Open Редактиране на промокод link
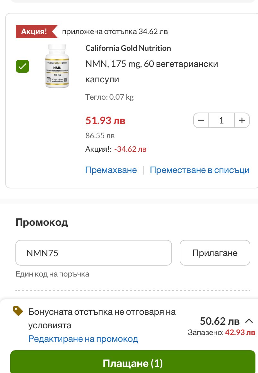The image size is (258, 373). (83, 339)
